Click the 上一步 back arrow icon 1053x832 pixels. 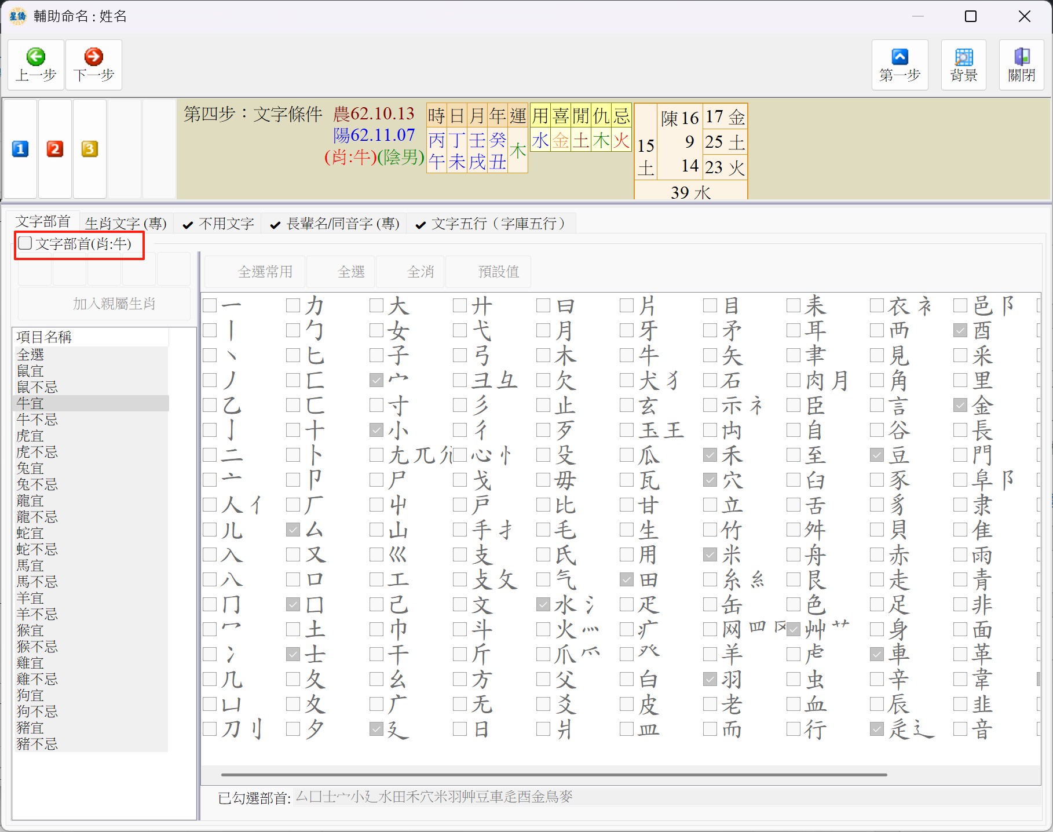tap(36, 57)
